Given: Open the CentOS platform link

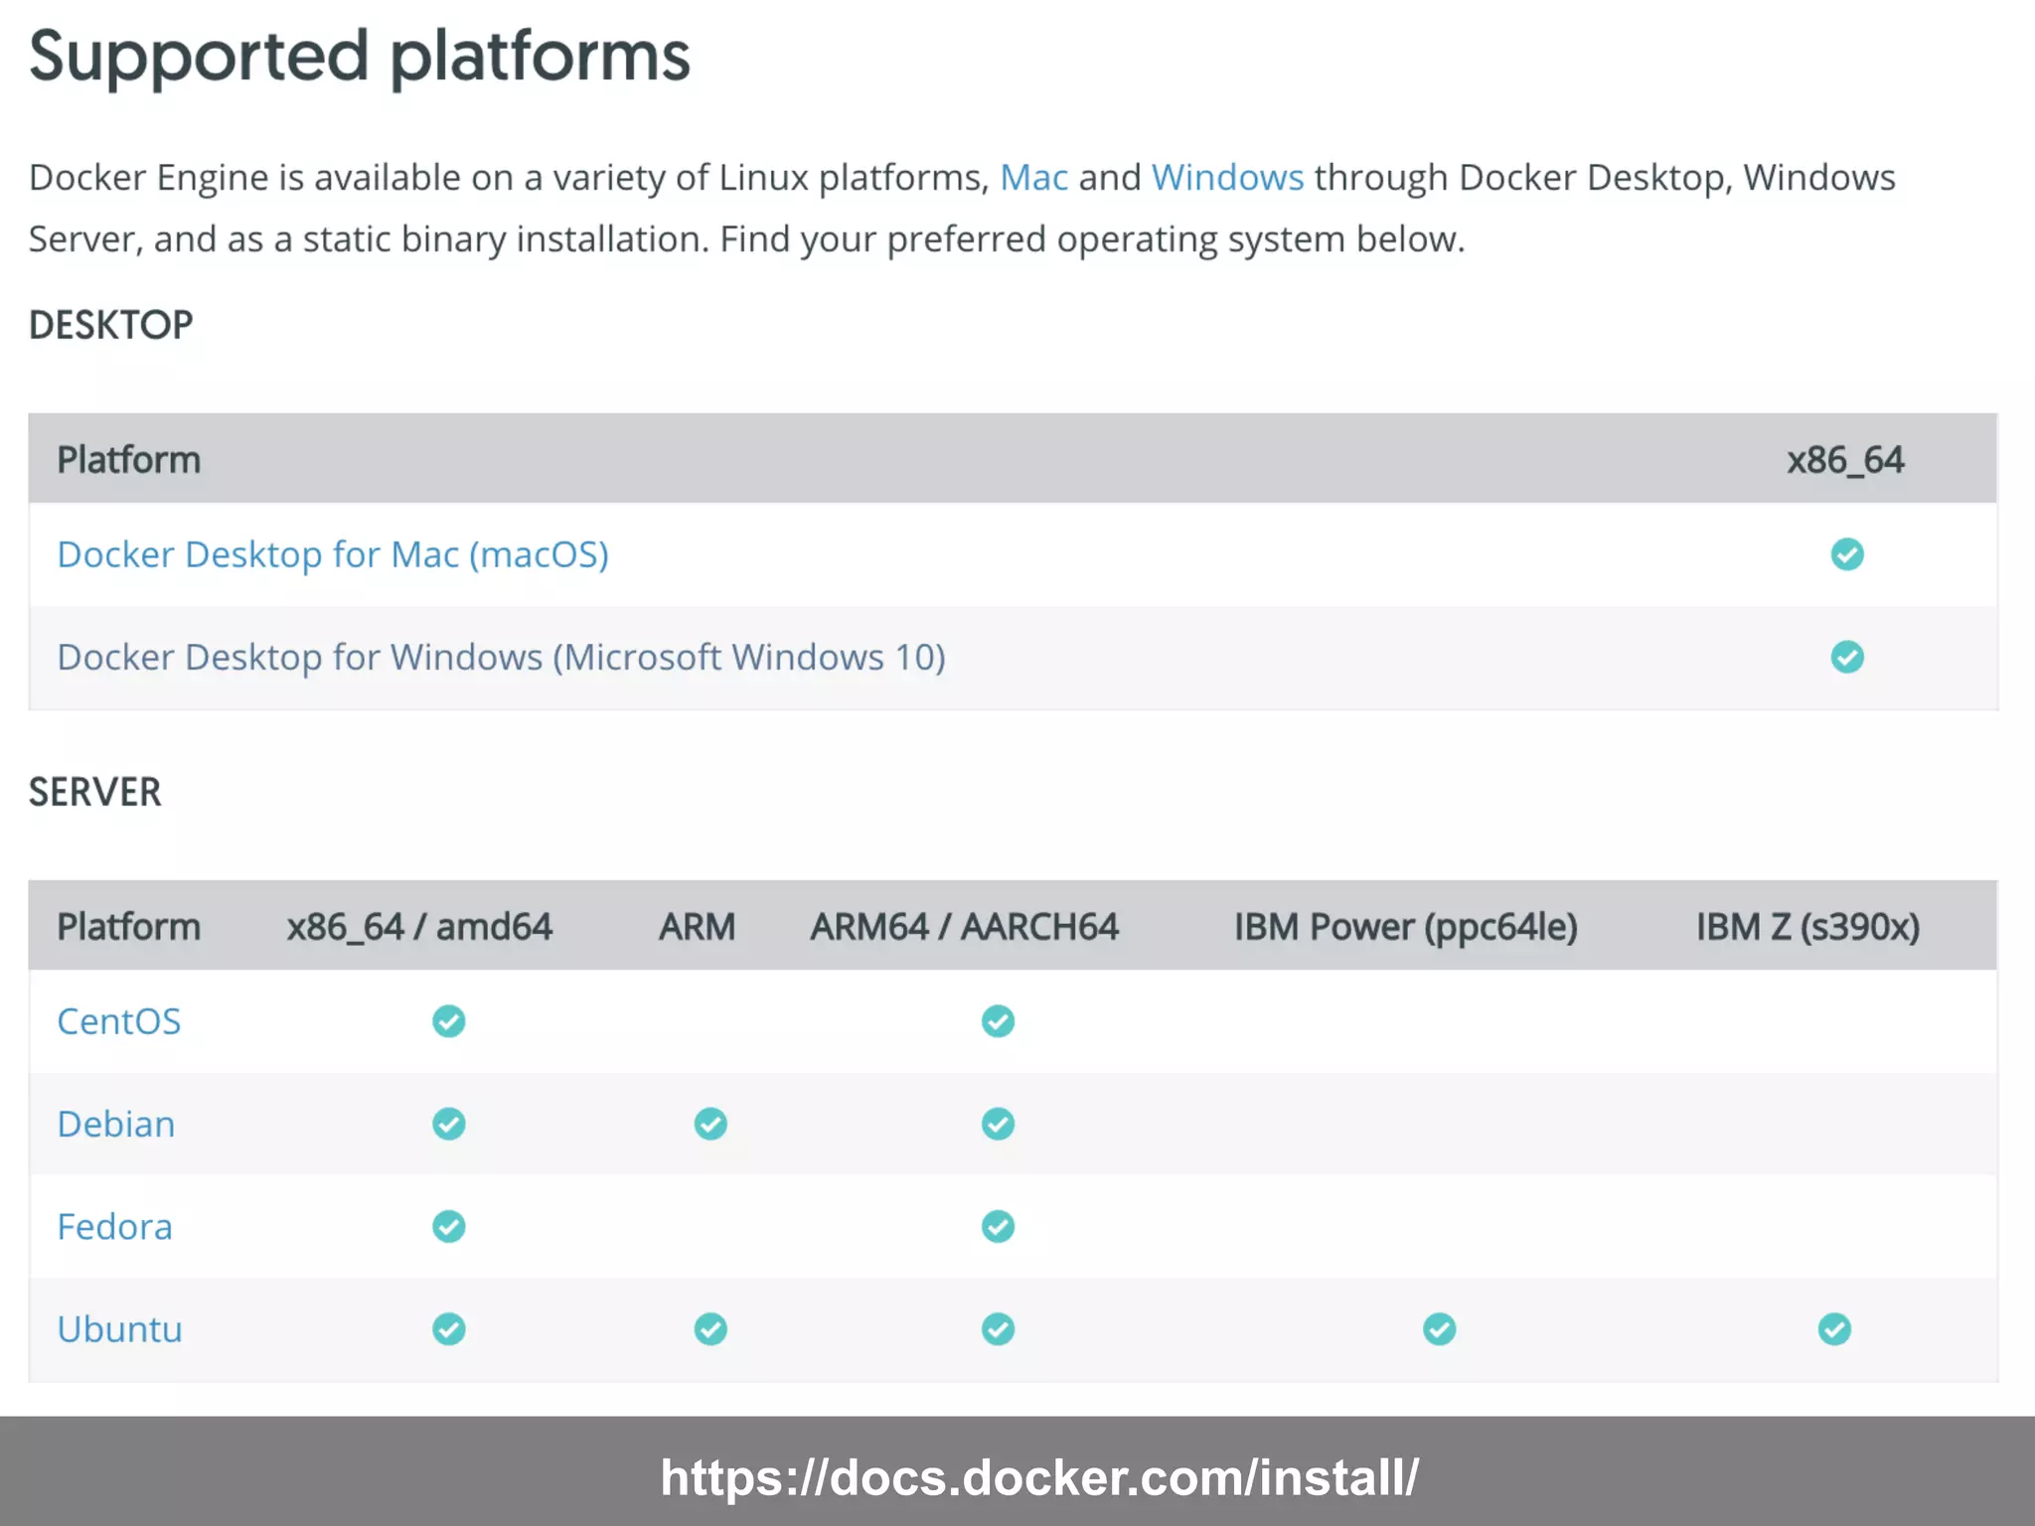Looking at the screenshot, I should point(119,1021).
